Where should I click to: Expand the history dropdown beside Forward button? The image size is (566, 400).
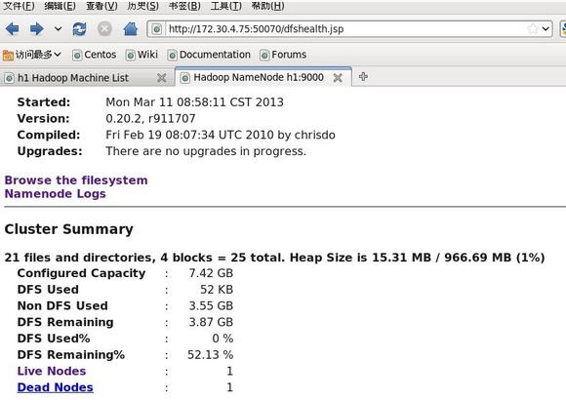(x=58, y=29)
